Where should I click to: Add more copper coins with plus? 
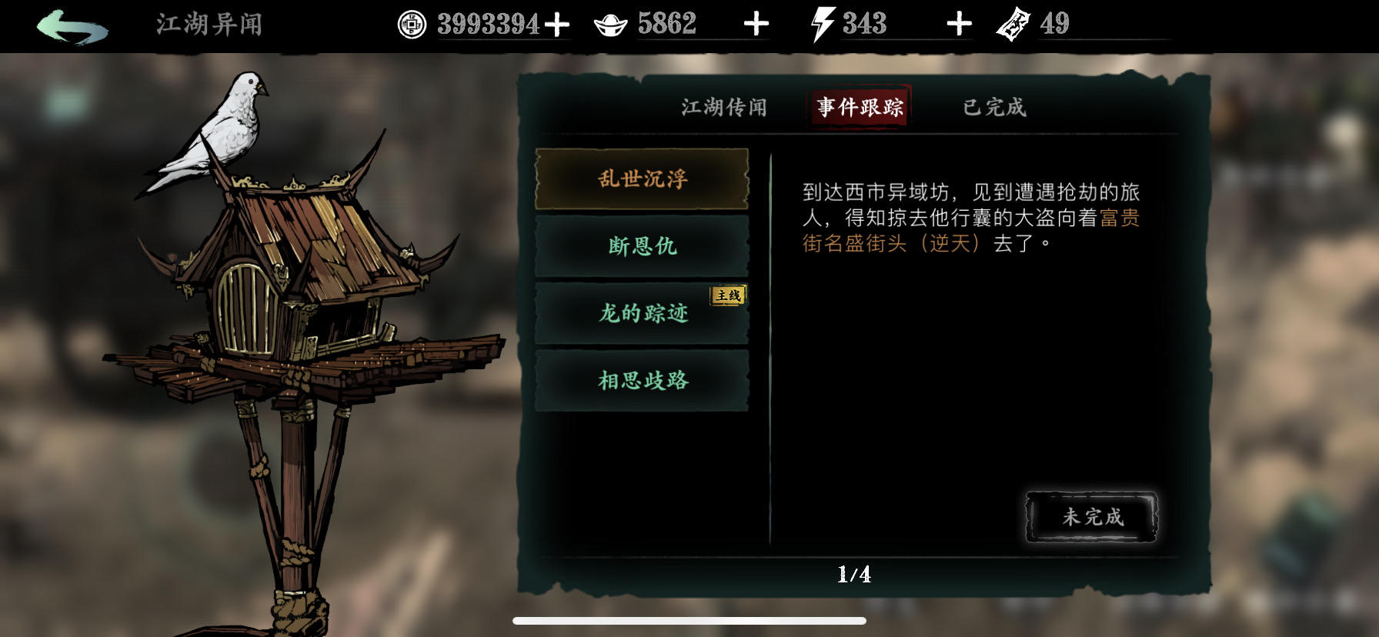click(556, 25)
